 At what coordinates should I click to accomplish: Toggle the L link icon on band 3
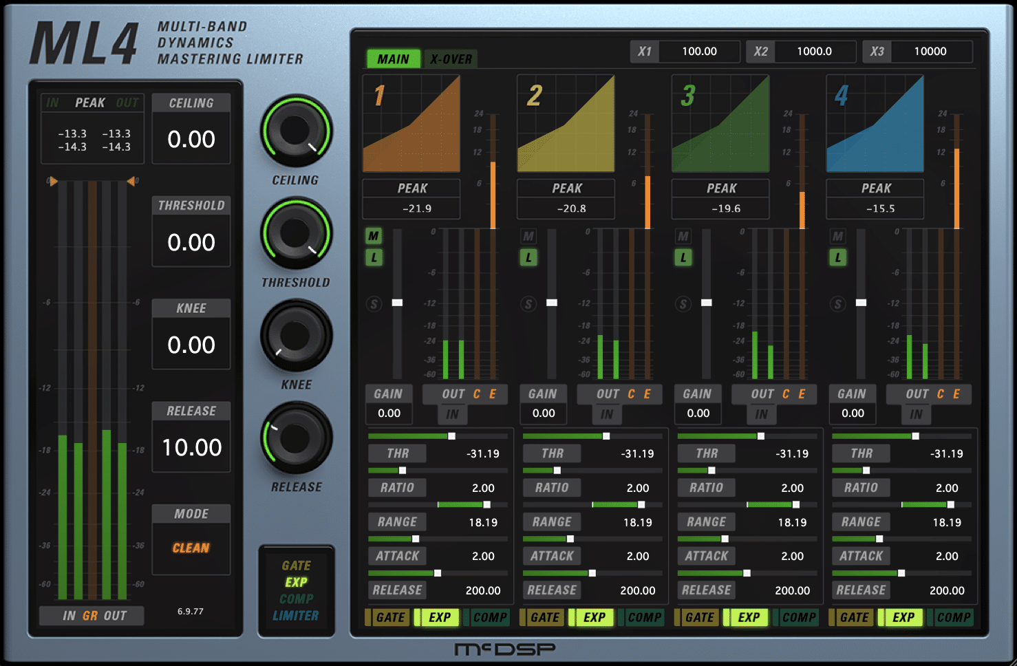[x=683, y=257]
